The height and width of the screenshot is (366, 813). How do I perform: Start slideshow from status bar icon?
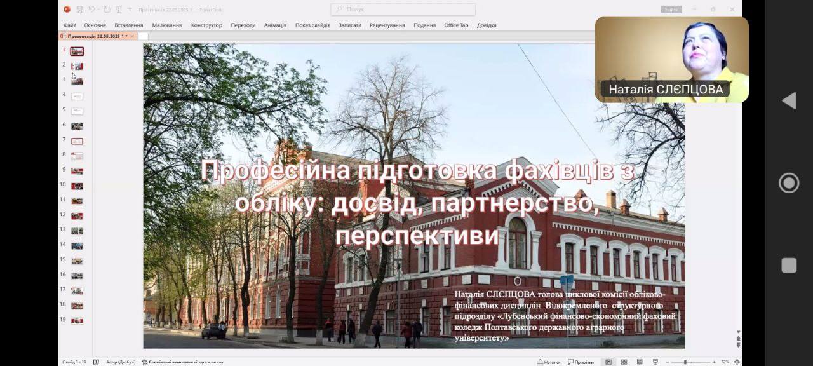pyautogui.click(x=655, y=362)
